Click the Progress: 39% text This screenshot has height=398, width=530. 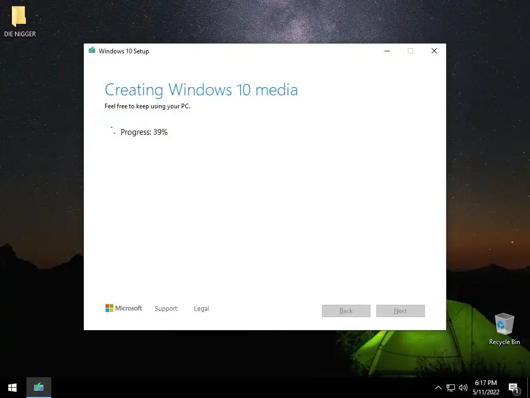144,132
